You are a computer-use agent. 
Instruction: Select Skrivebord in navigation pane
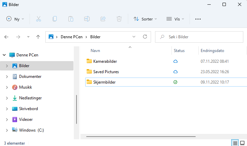point(28,109)
